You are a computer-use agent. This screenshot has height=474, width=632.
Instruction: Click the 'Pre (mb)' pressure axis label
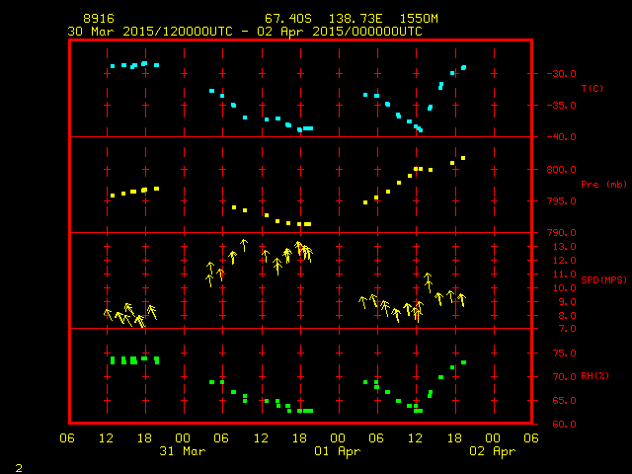tap(604, 185)
